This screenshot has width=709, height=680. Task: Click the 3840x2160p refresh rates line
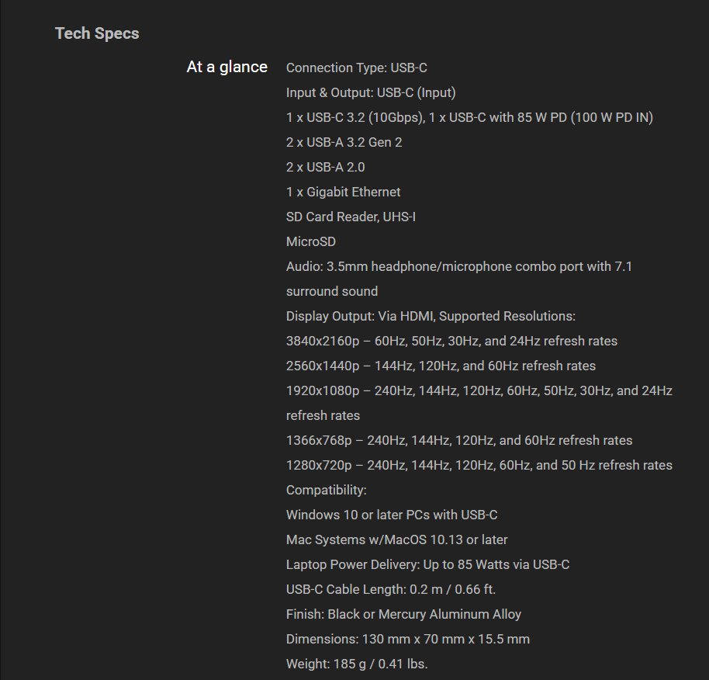point(451,342)
